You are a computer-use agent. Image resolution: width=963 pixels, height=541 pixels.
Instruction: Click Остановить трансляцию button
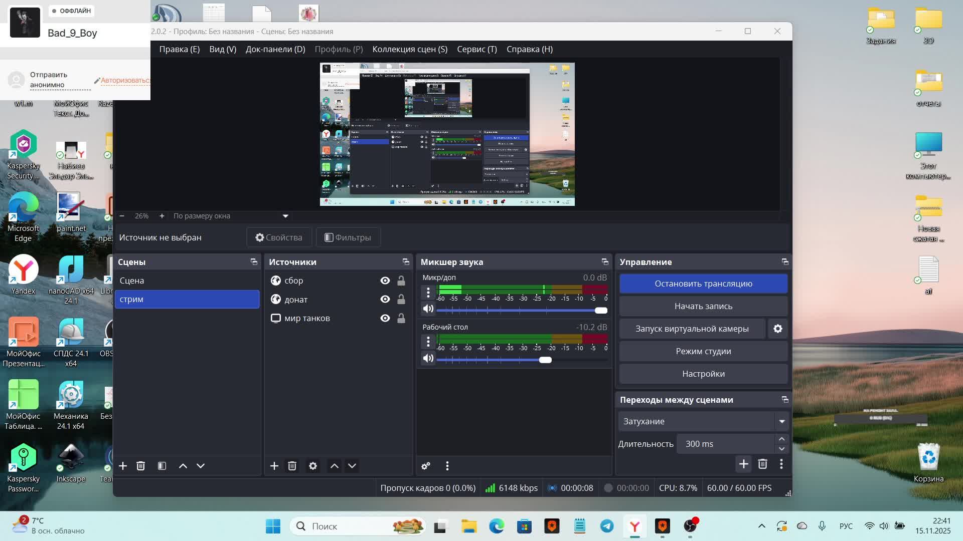pos(703,284)
